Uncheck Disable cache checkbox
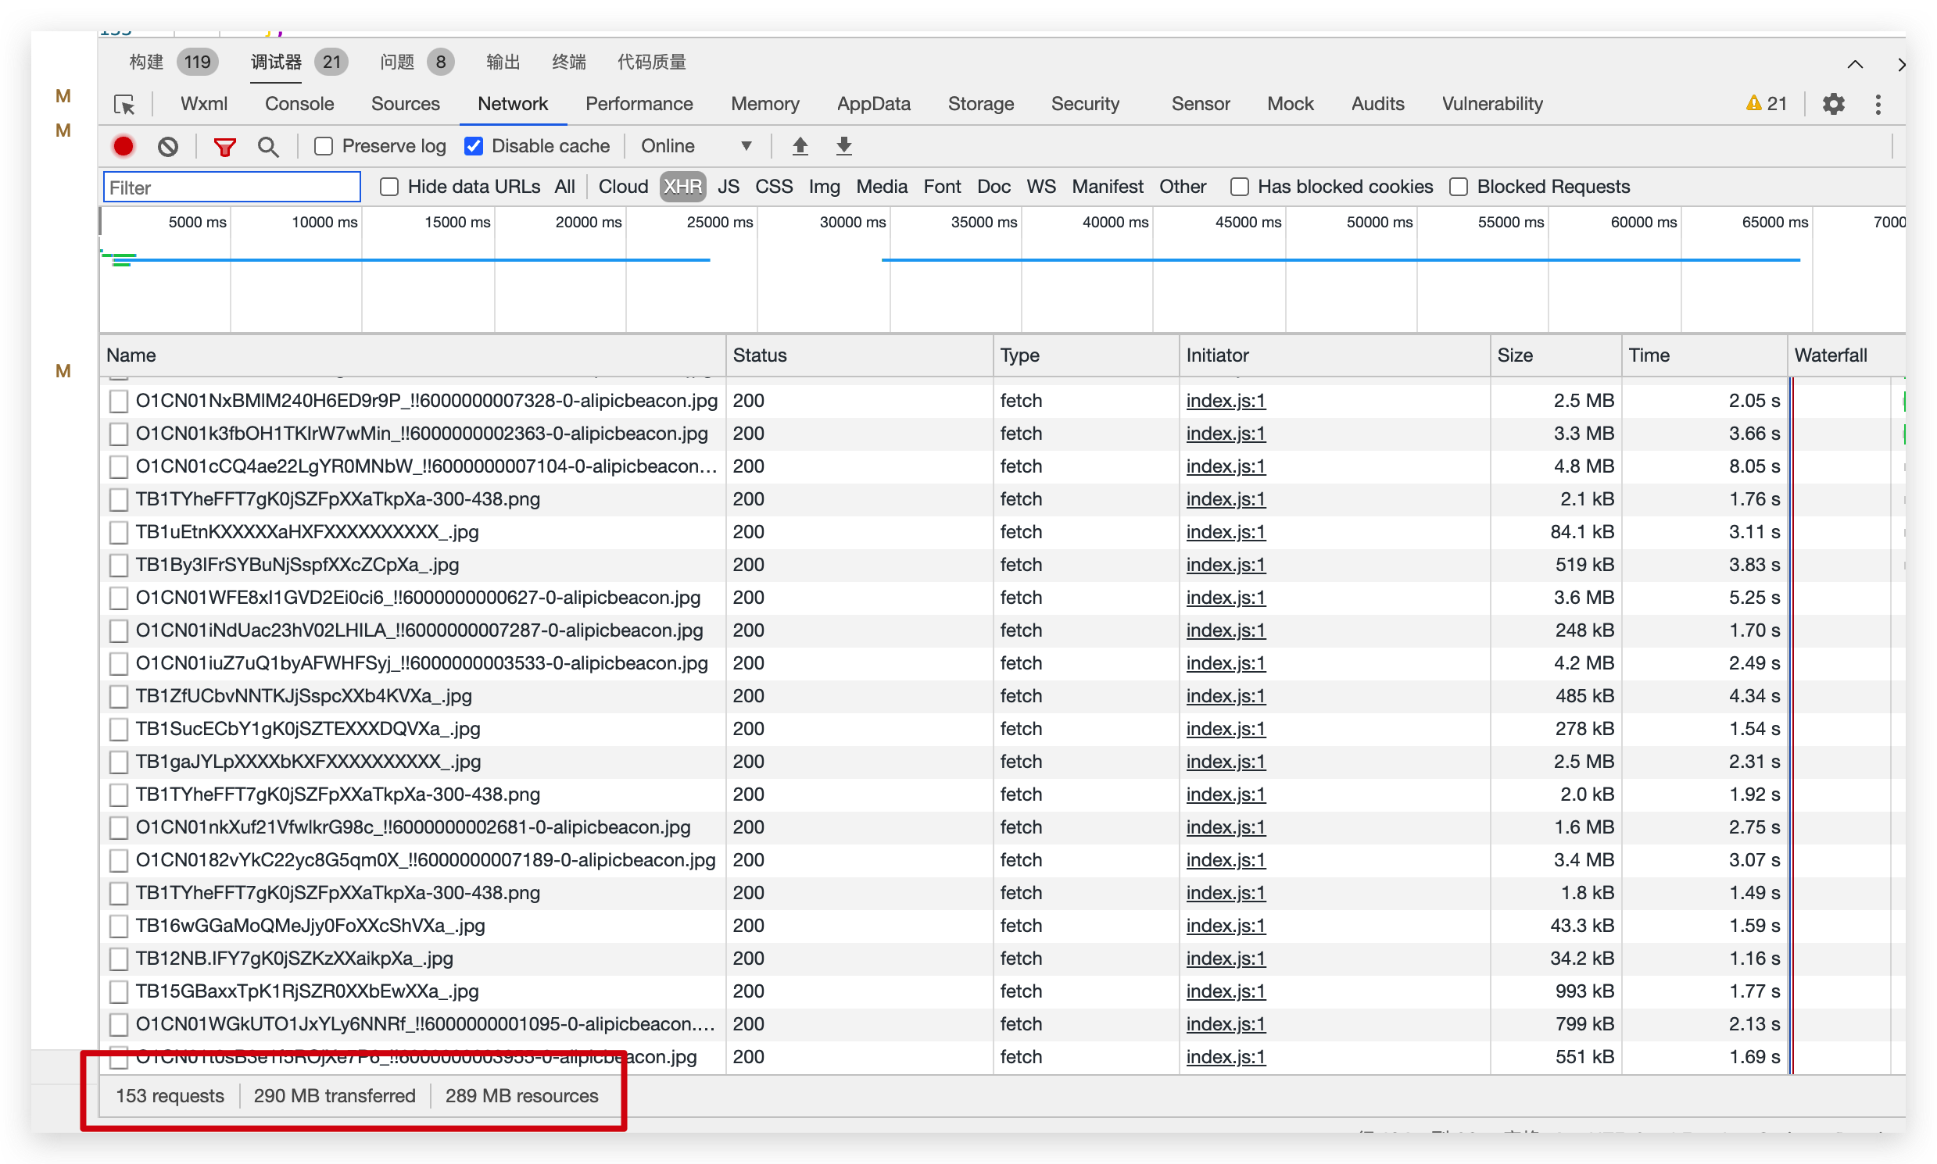The height and width of the screenshot is (1164, 1937). (474, 147)
